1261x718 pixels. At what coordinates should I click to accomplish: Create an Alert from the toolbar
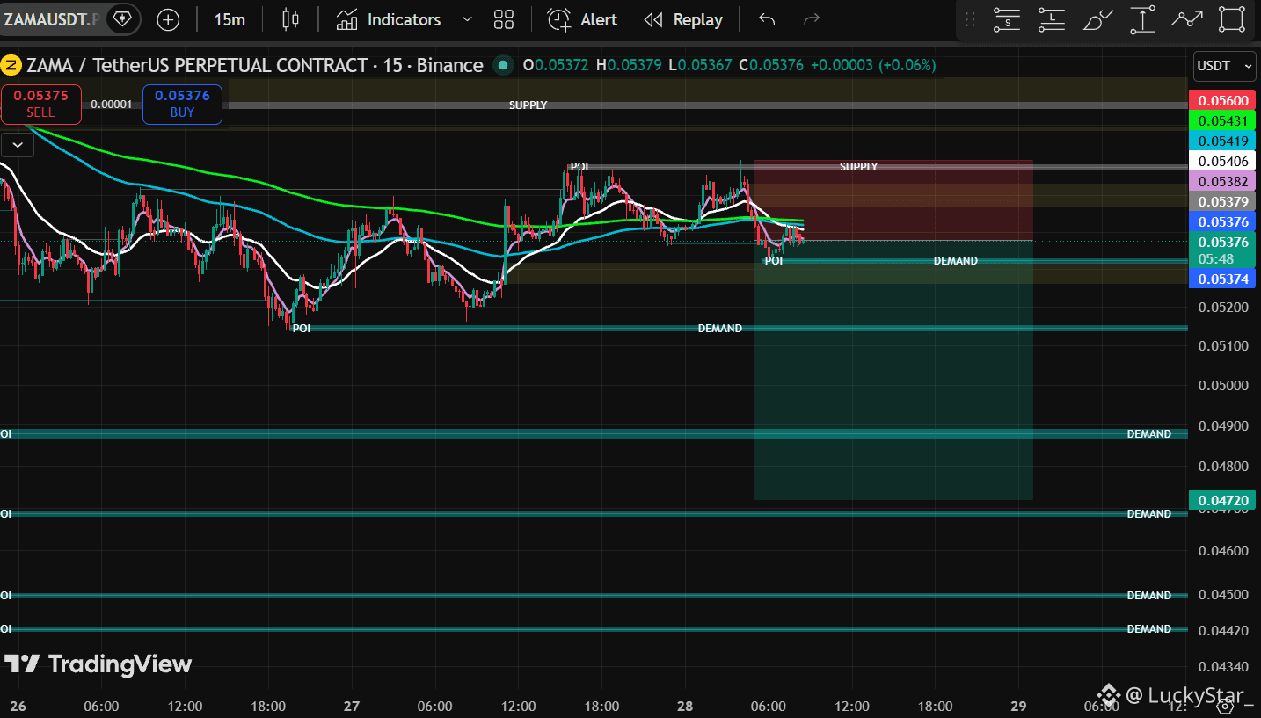point(582,19)
